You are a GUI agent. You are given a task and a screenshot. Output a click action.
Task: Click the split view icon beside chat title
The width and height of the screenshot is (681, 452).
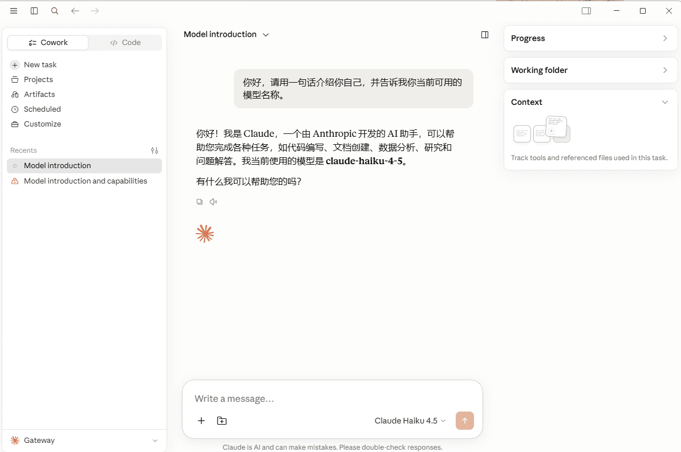(x=485, y=35)
